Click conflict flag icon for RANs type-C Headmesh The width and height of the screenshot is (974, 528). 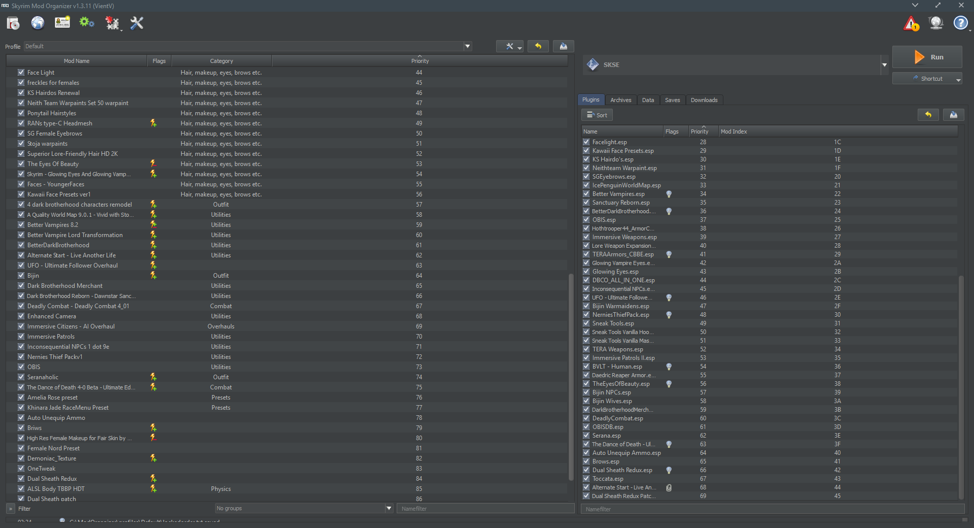153,123
